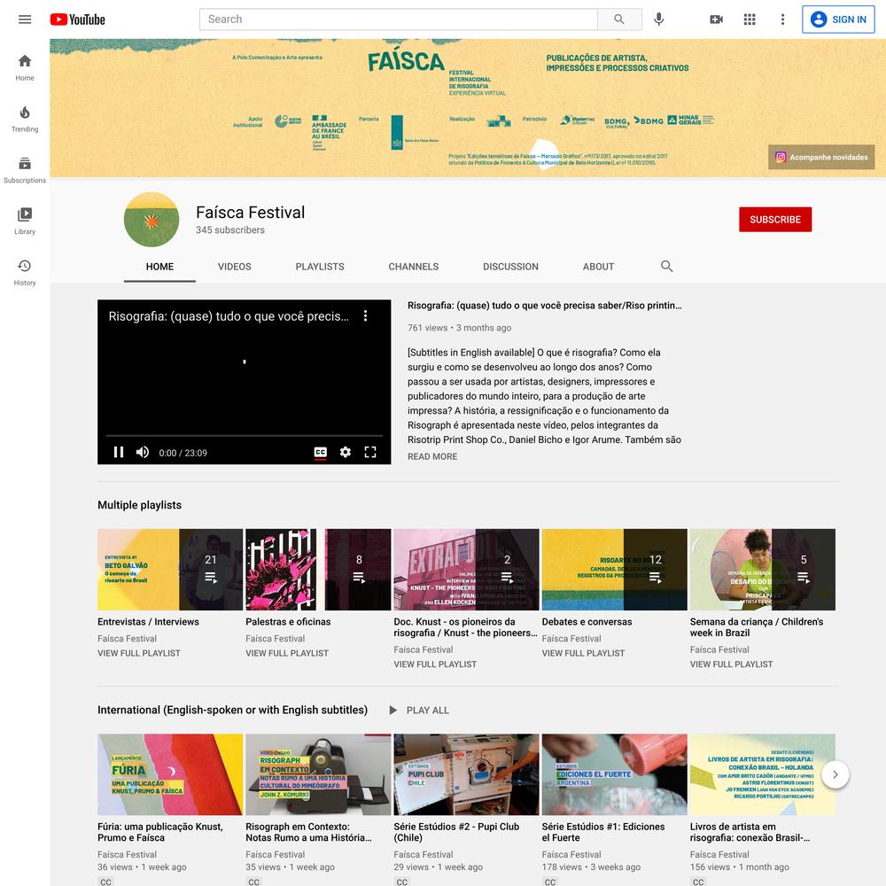Screen dimensions: 886x886
Task: Open the Pupi Club video thumbnail
Action: click(x=466, y=774)
